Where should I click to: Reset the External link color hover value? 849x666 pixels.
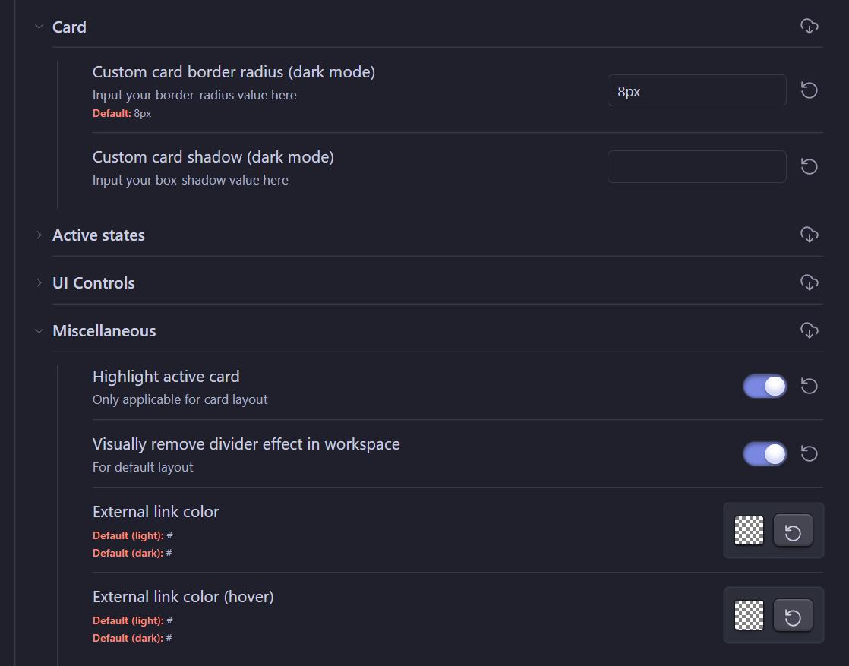point(793,616)
